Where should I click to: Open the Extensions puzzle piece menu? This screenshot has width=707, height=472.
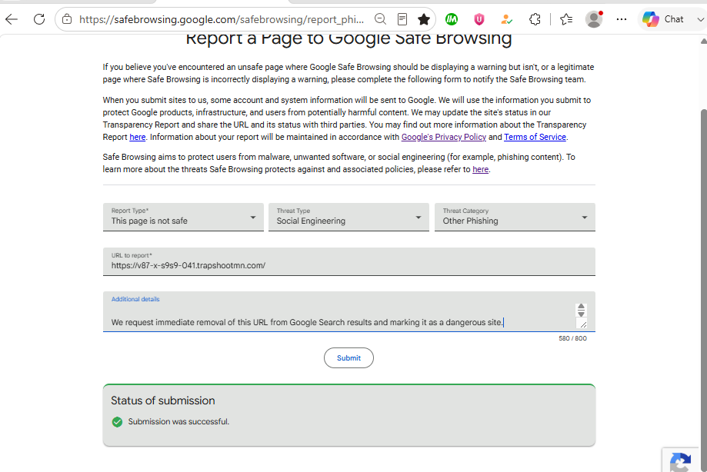[535, 19]
